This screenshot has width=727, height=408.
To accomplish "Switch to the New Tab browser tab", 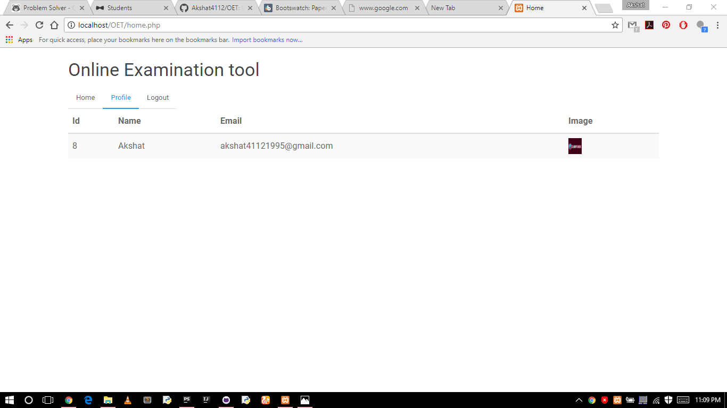I will point(467,8).
